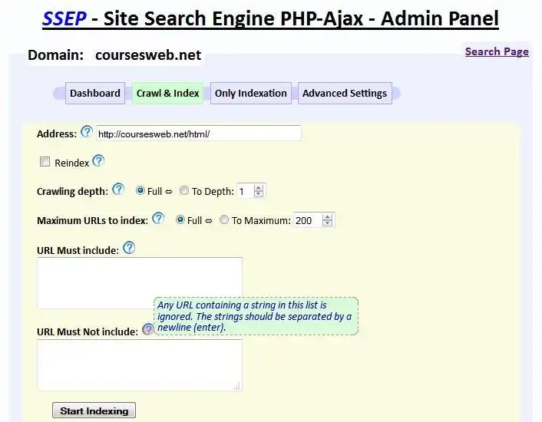Screen dimensions: 542x422
Task: Increase the To Depth spinner value
Action: [259, 187]
